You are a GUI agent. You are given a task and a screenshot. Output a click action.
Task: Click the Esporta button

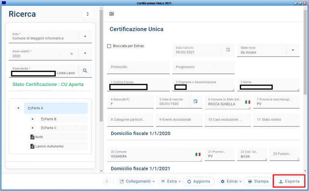(289, 181)
